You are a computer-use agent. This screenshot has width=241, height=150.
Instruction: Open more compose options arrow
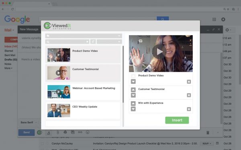[x=218, y=132]
